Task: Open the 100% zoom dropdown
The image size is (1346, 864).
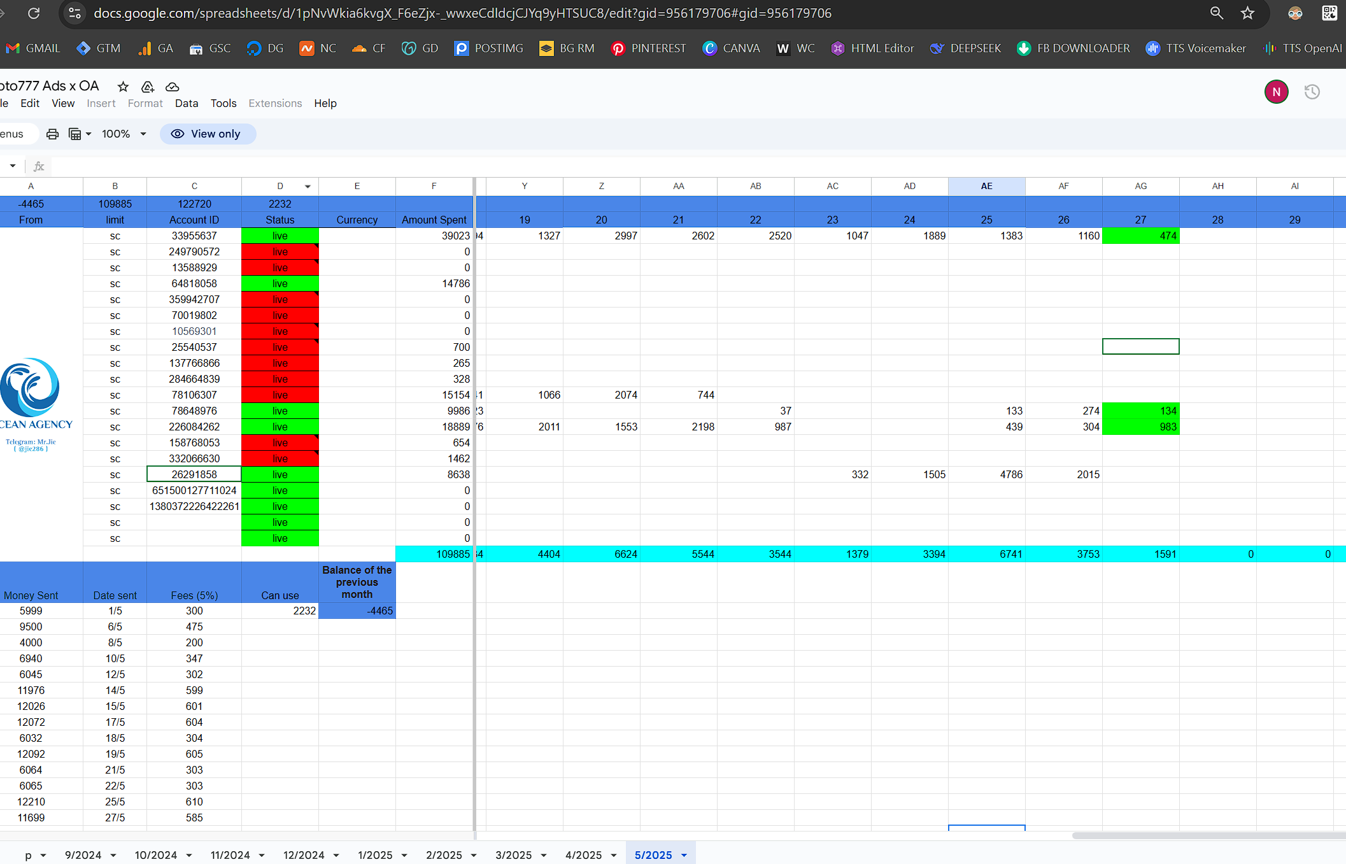Action: pos(124,134)
